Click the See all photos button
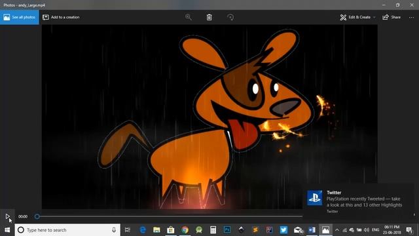 point(19,17)
